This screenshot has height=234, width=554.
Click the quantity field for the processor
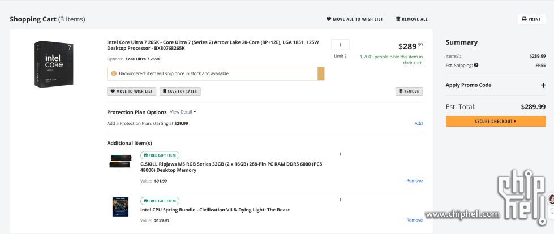click(x=340, y=45)
